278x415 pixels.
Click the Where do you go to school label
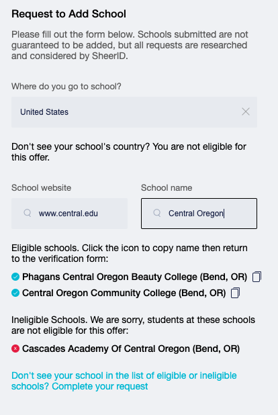[66, 87]
